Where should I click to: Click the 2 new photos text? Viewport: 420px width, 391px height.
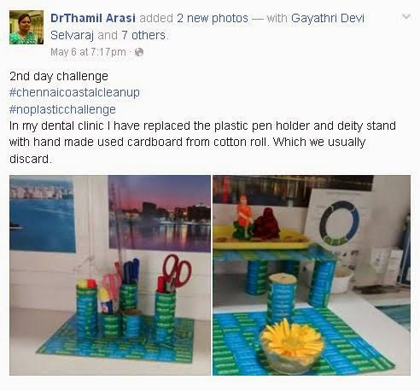point(213,18)
